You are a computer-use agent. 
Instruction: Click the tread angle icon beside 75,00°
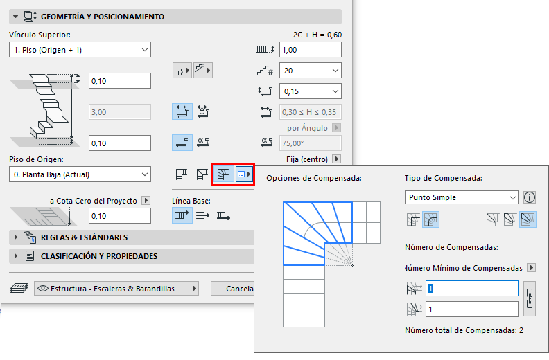[x=266, y=143]
